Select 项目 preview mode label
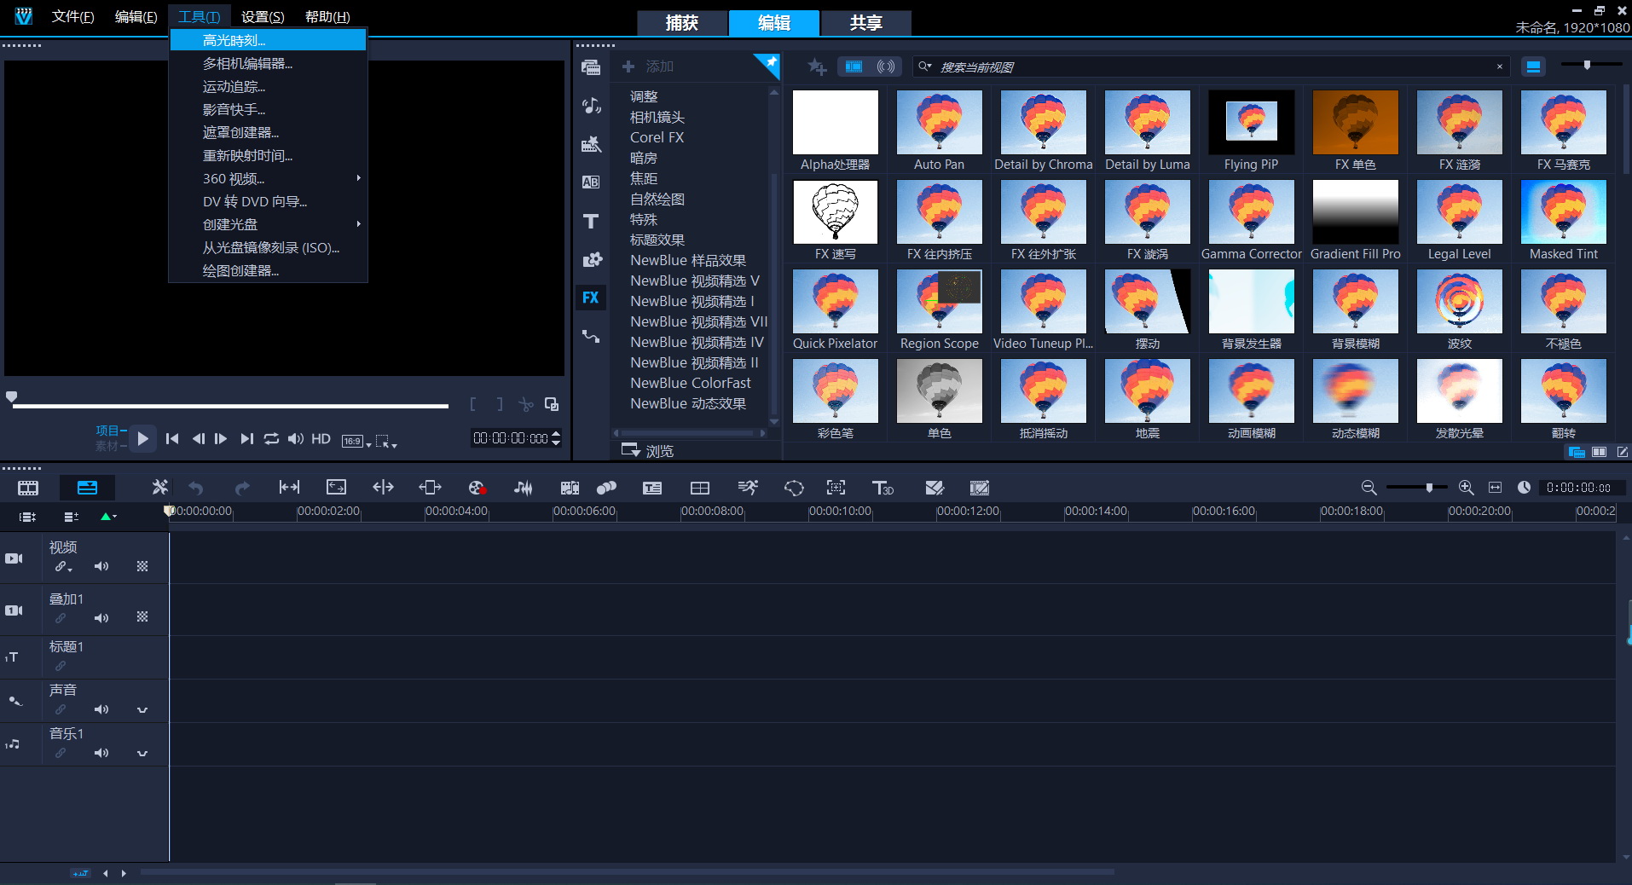The image size is (1632, 885). [x=107, y=431]
